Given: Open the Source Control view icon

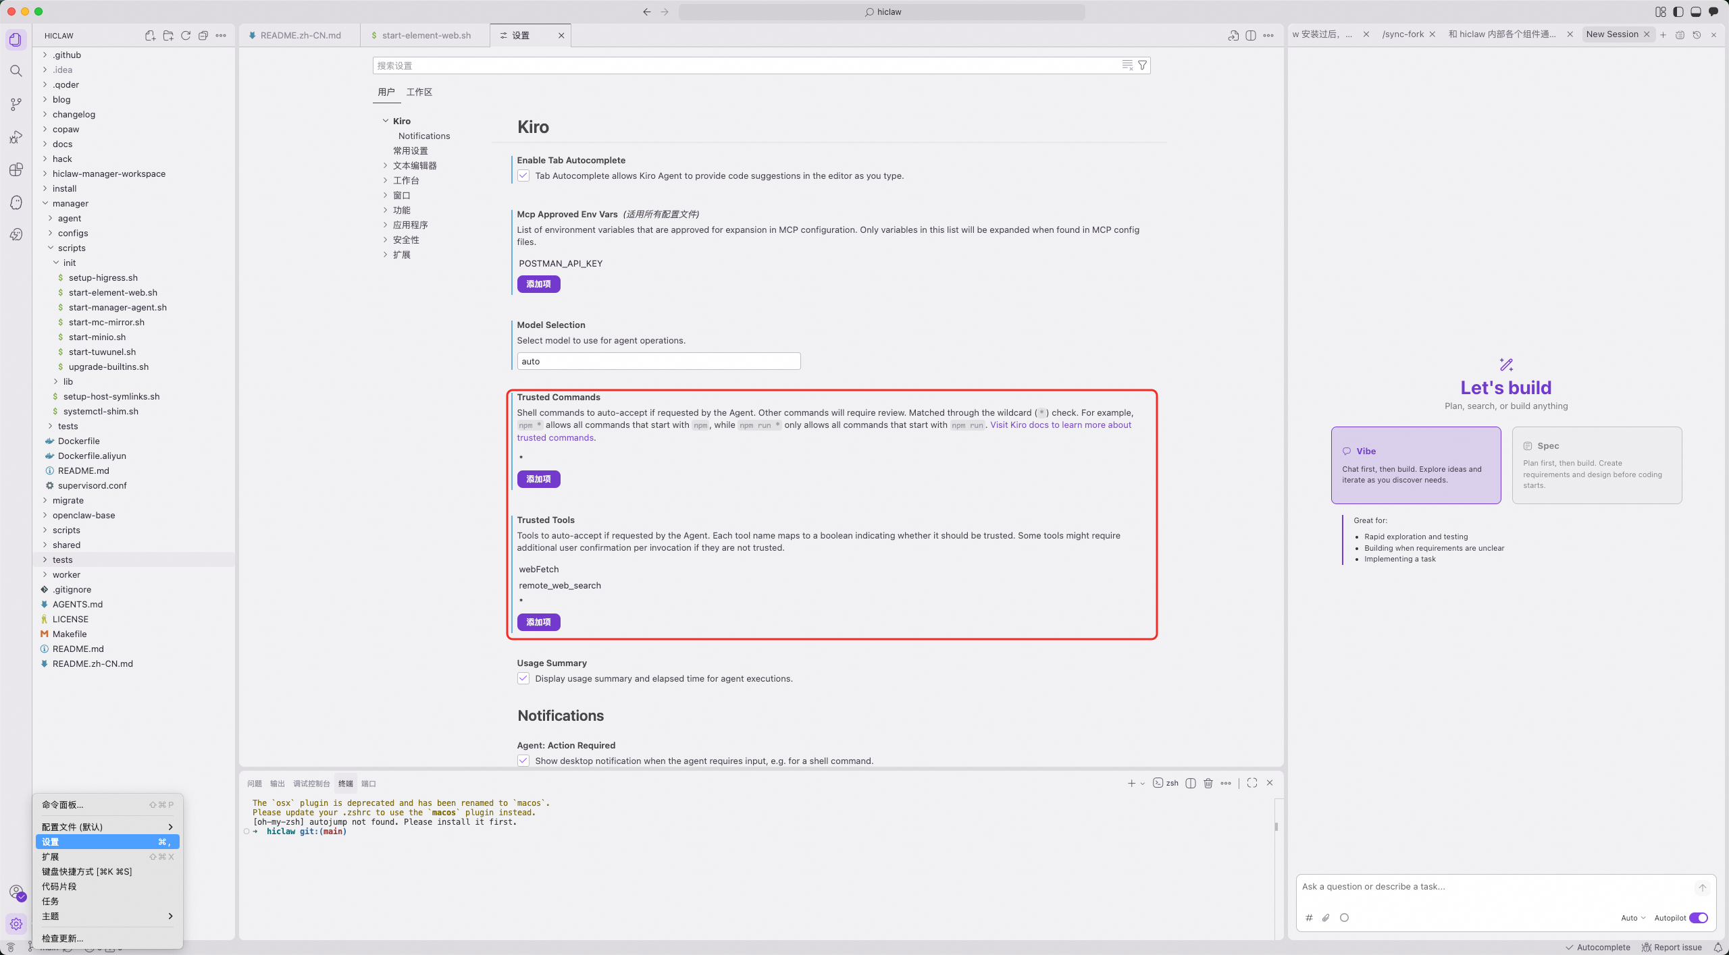Looking at the screenshot, I should pos(16,104).
